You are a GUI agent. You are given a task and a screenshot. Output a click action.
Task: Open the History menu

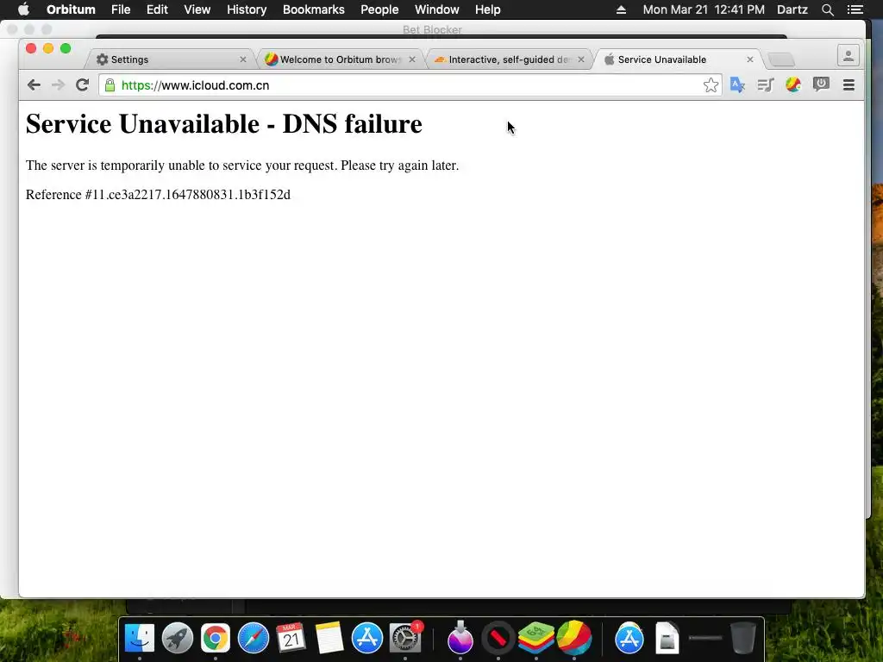click(247, 9)
